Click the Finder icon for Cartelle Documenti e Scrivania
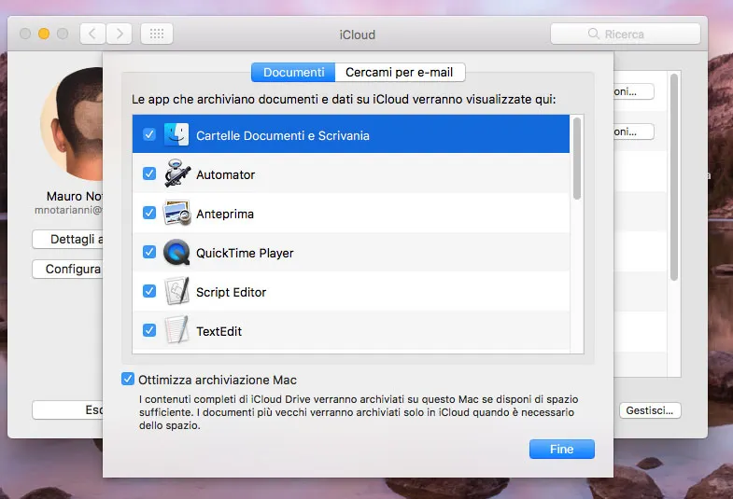The height and width of the screenshot is (499, 733). tap(176, 135)
